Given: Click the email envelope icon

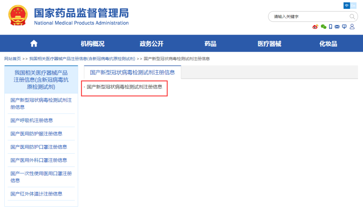Looking at the screenshot, I should click(337, 27).
